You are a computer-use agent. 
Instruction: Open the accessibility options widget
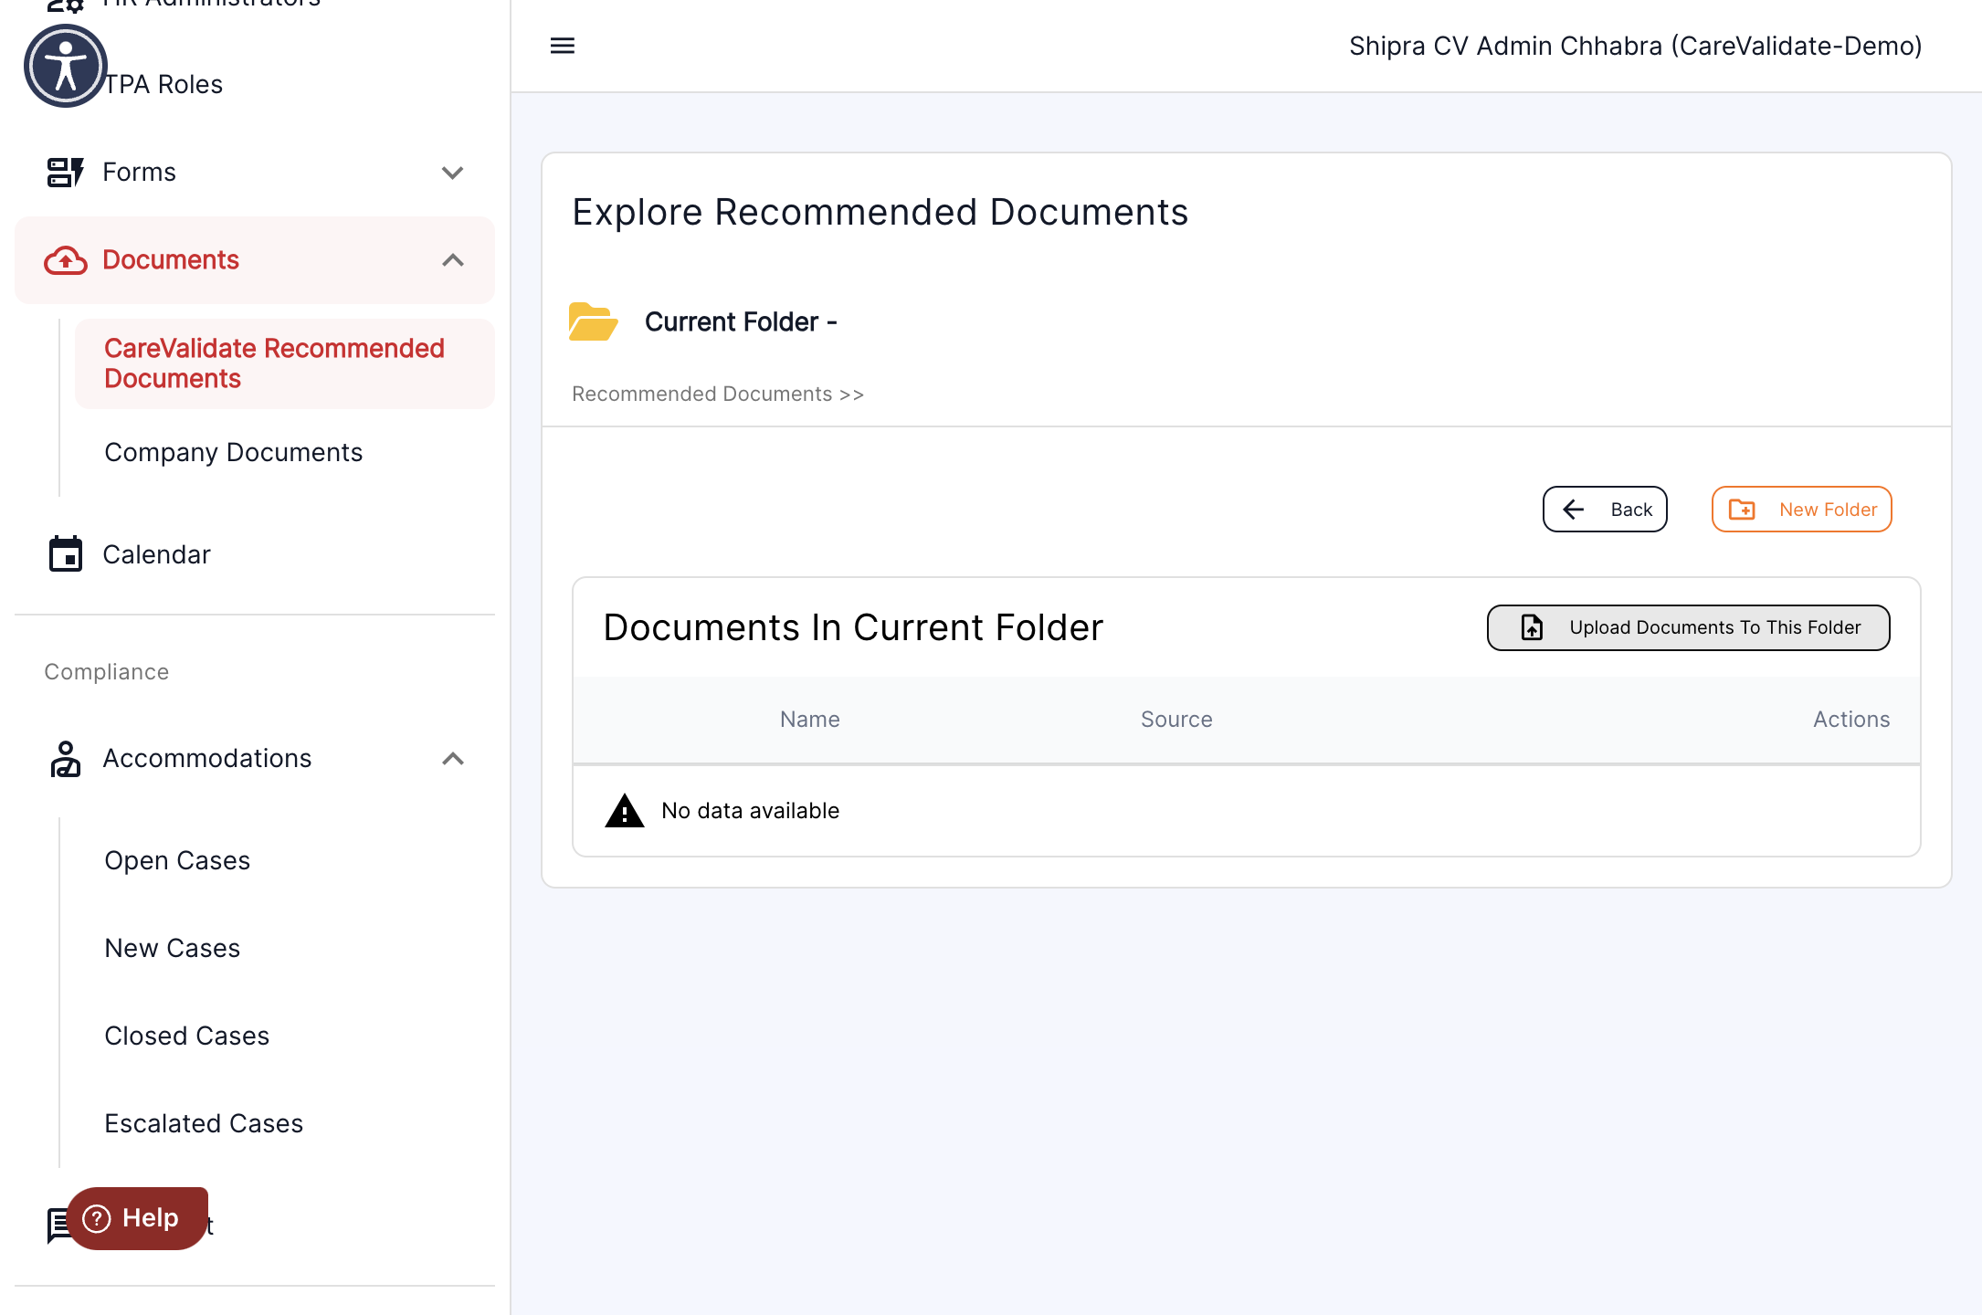(x=66, y=66)
